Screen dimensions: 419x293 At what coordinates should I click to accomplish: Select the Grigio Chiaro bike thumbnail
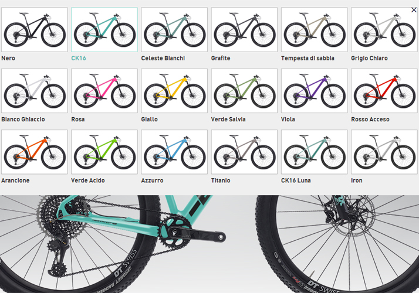click(384, 30)
